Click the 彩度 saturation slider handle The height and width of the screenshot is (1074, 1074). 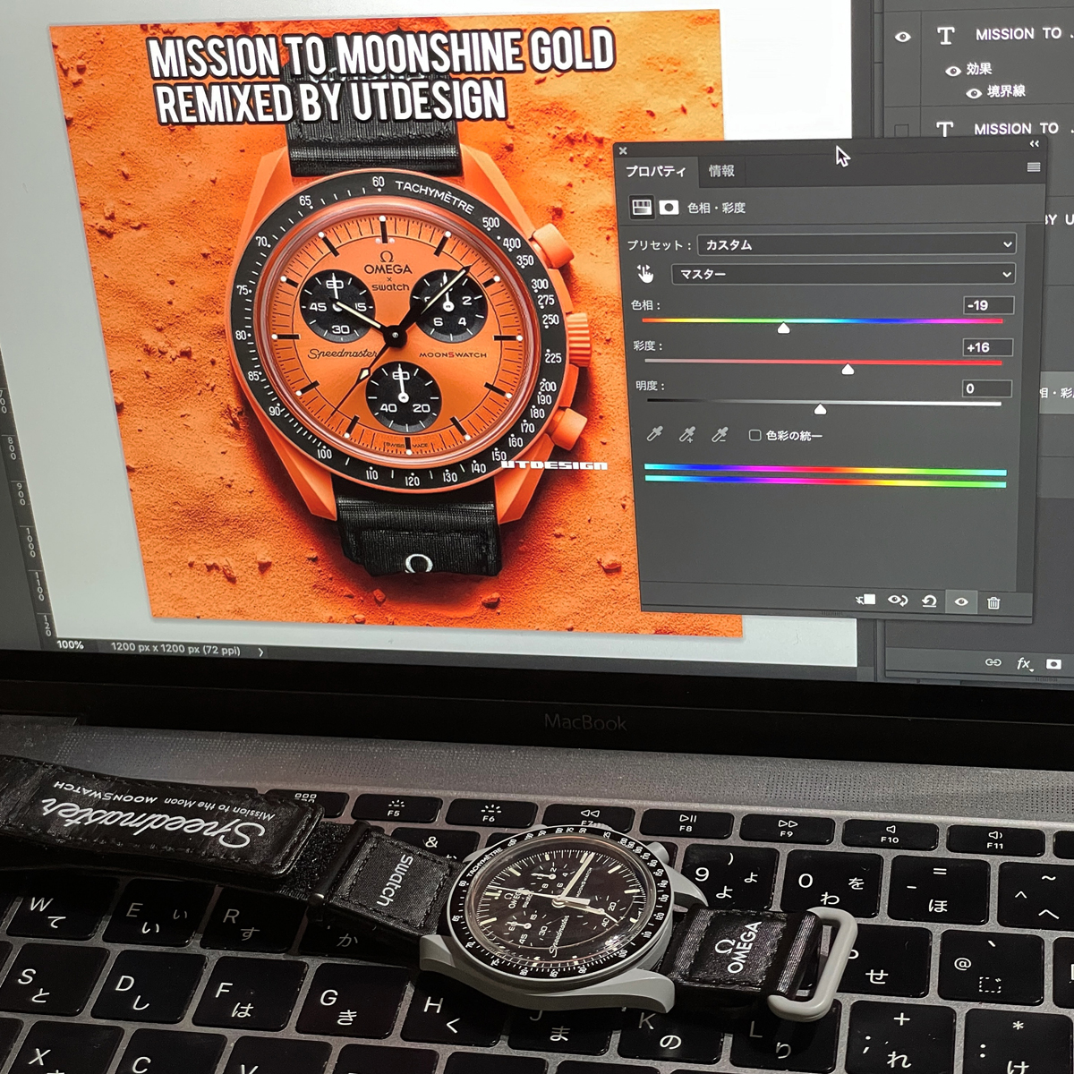coord(848,367)
